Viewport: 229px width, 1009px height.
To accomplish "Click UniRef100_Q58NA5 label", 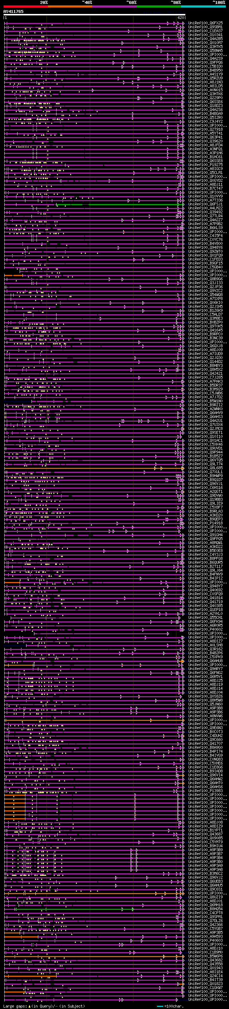I will (x=205, y=50).
